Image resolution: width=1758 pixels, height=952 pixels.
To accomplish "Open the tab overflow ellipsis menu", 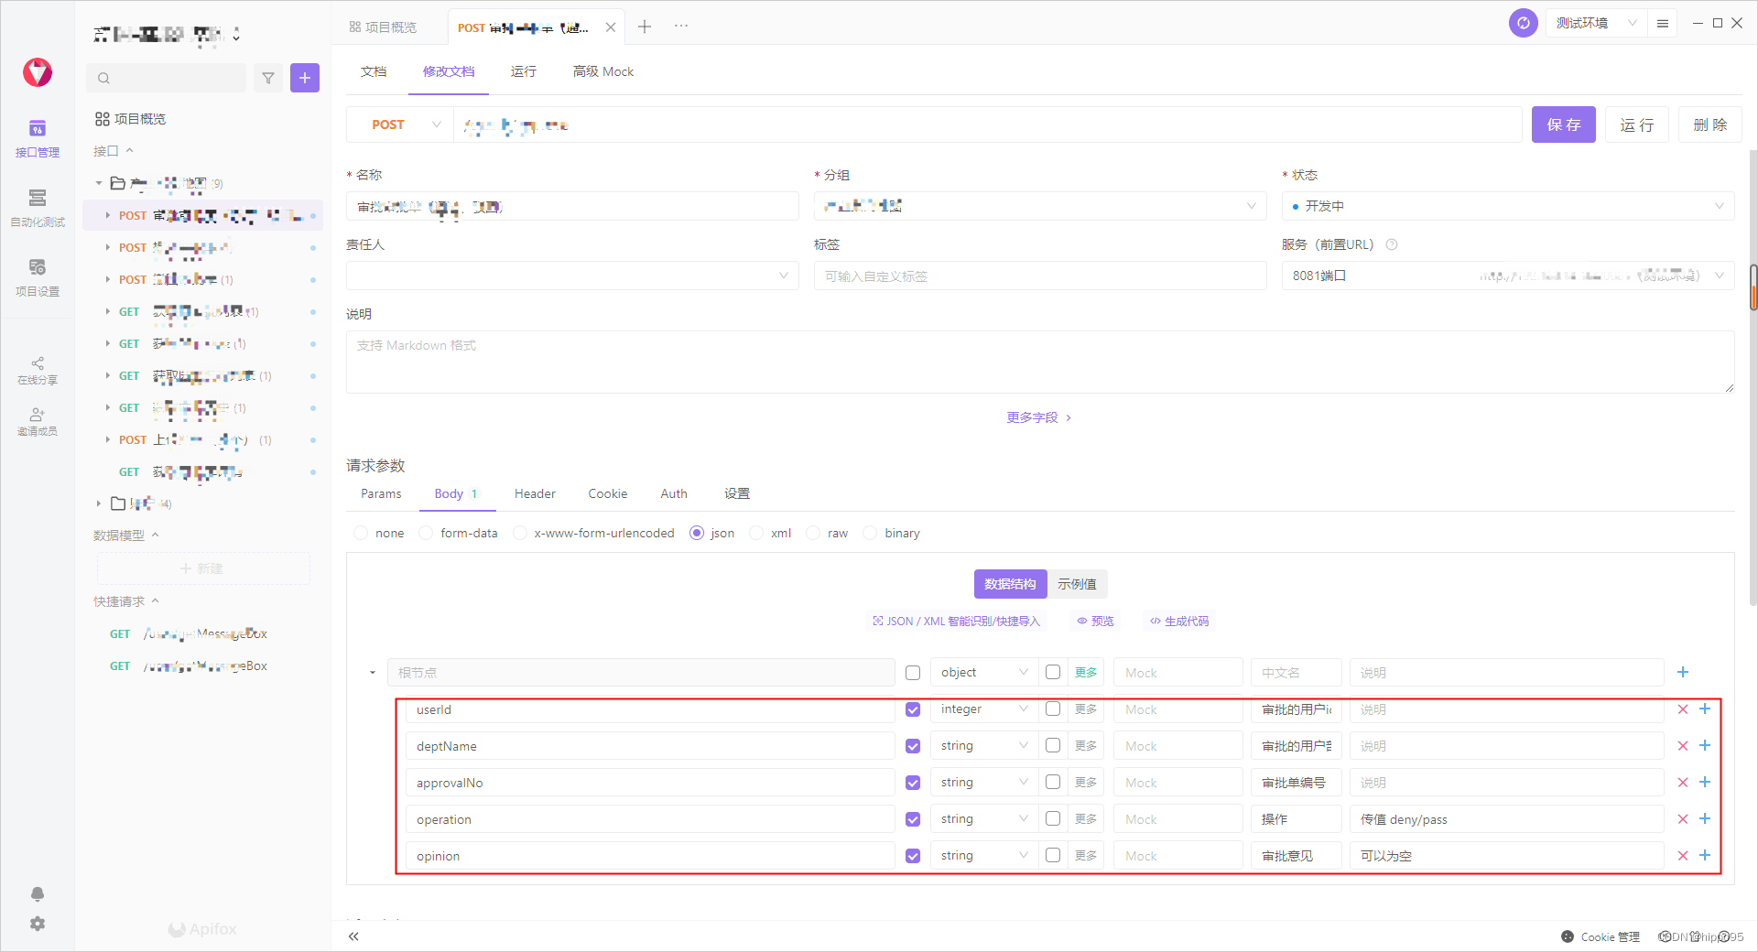I will (681, 27).
